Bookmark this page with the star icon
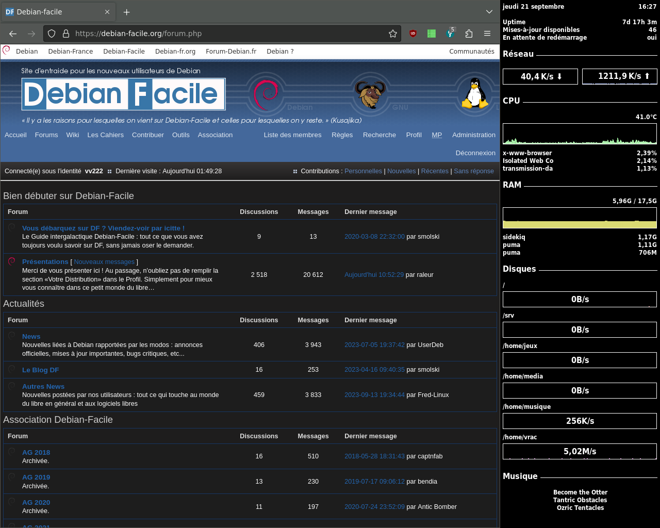The width and height of the screenshot is (660, 528). [393, 34]
